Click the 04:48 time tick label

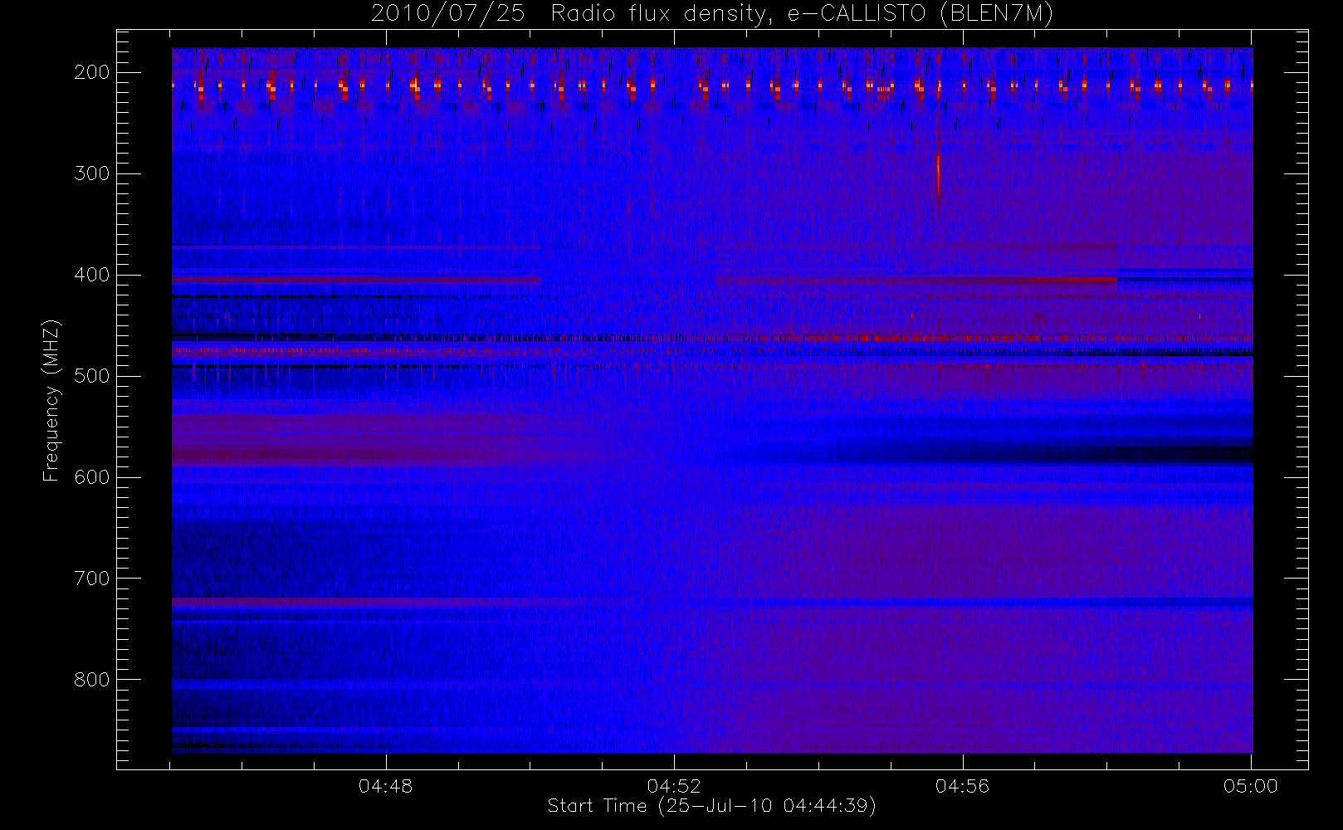click(x=386, y=786)
